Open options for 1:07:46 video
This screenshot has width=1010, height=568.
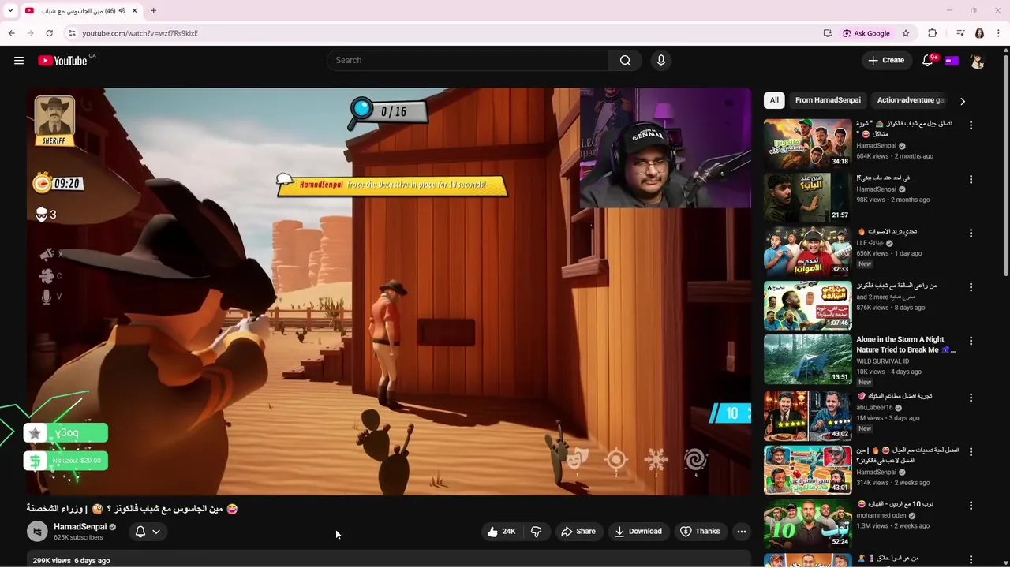pos(971,287)
